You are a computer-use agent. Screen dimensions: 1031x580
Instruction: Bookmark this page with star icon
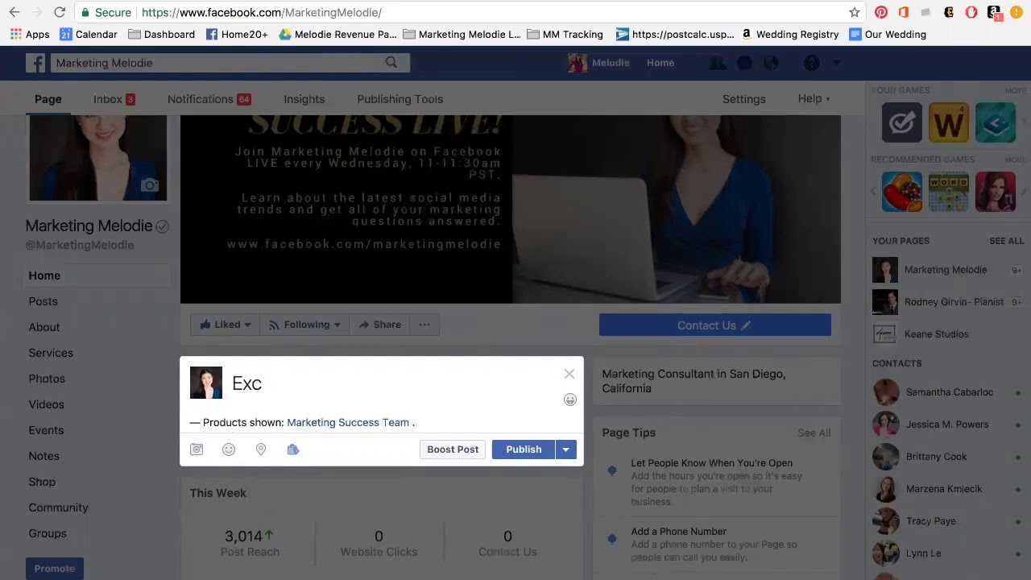pos(855,12)
